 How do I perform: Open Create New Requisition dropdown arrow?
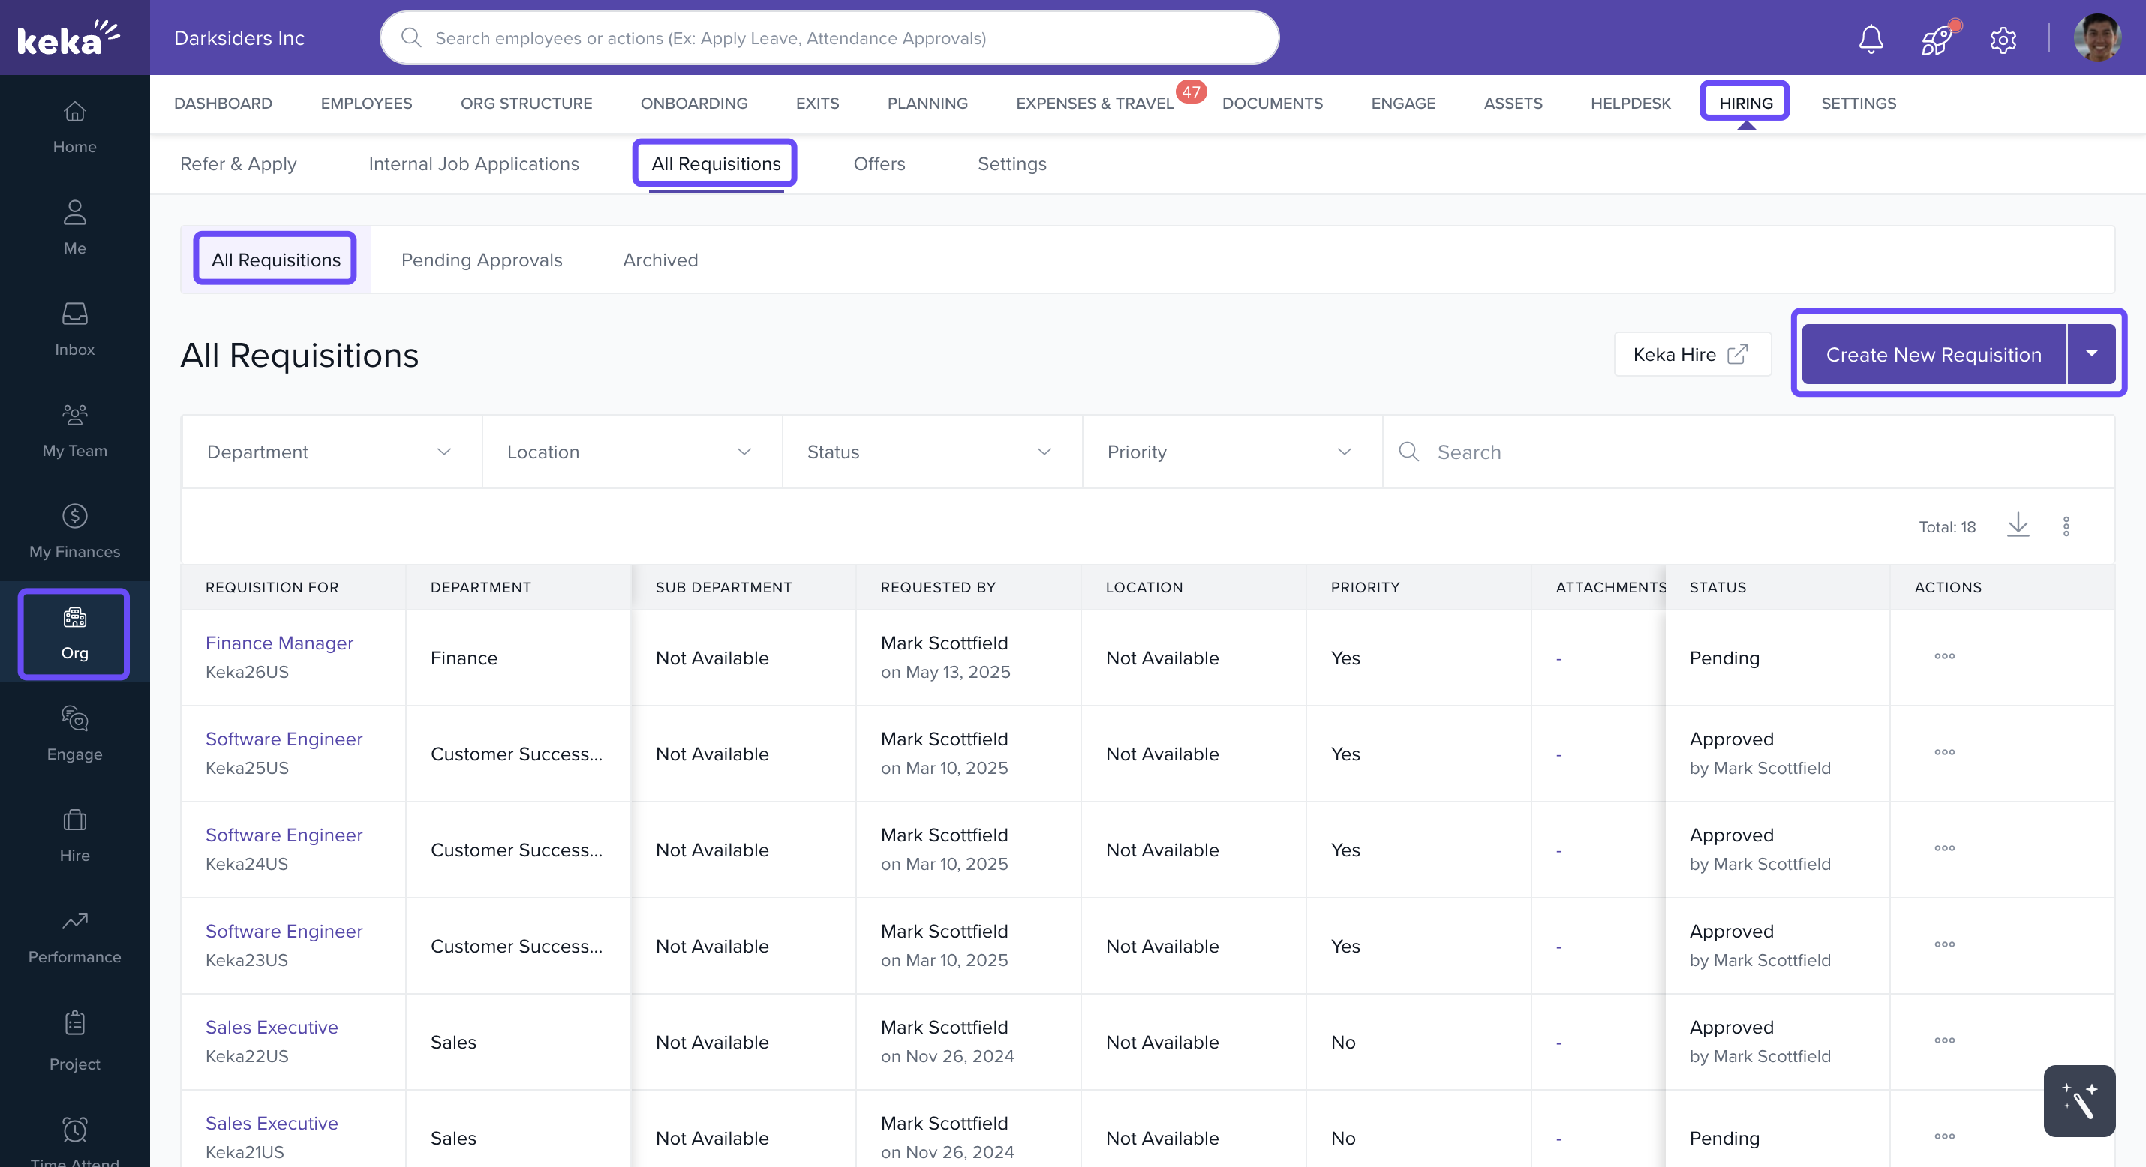2092,354
